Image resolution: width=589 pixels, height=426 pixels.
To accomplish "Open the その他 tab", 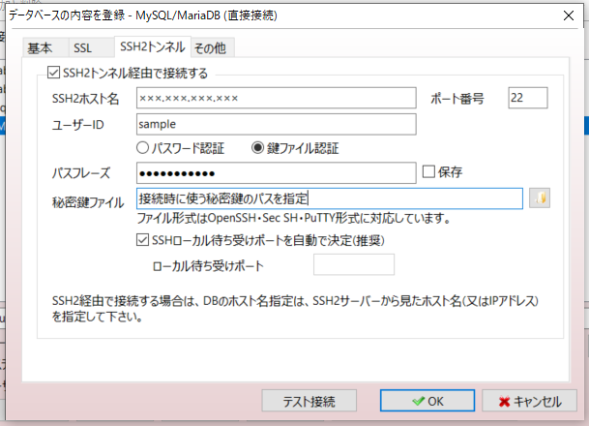I will [x=211, y=48].
